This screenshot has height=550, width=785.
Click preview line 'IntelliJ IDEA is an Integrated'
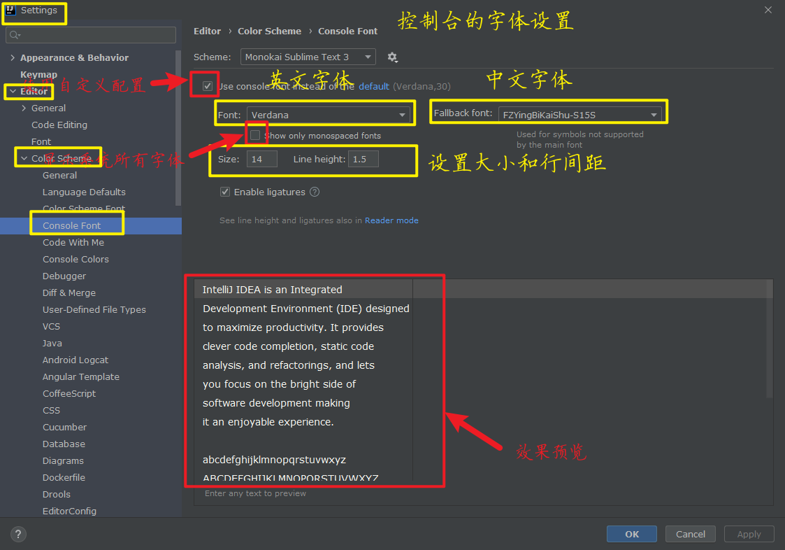273,290
